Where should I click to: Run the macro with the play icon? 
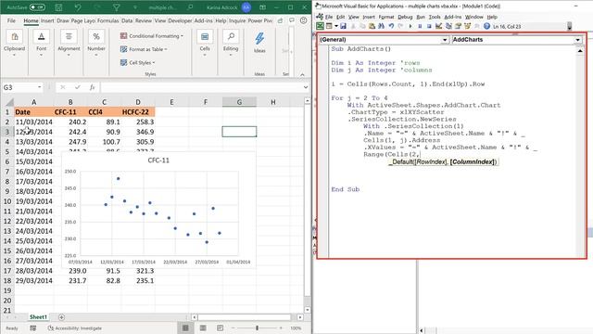[410, 26]
